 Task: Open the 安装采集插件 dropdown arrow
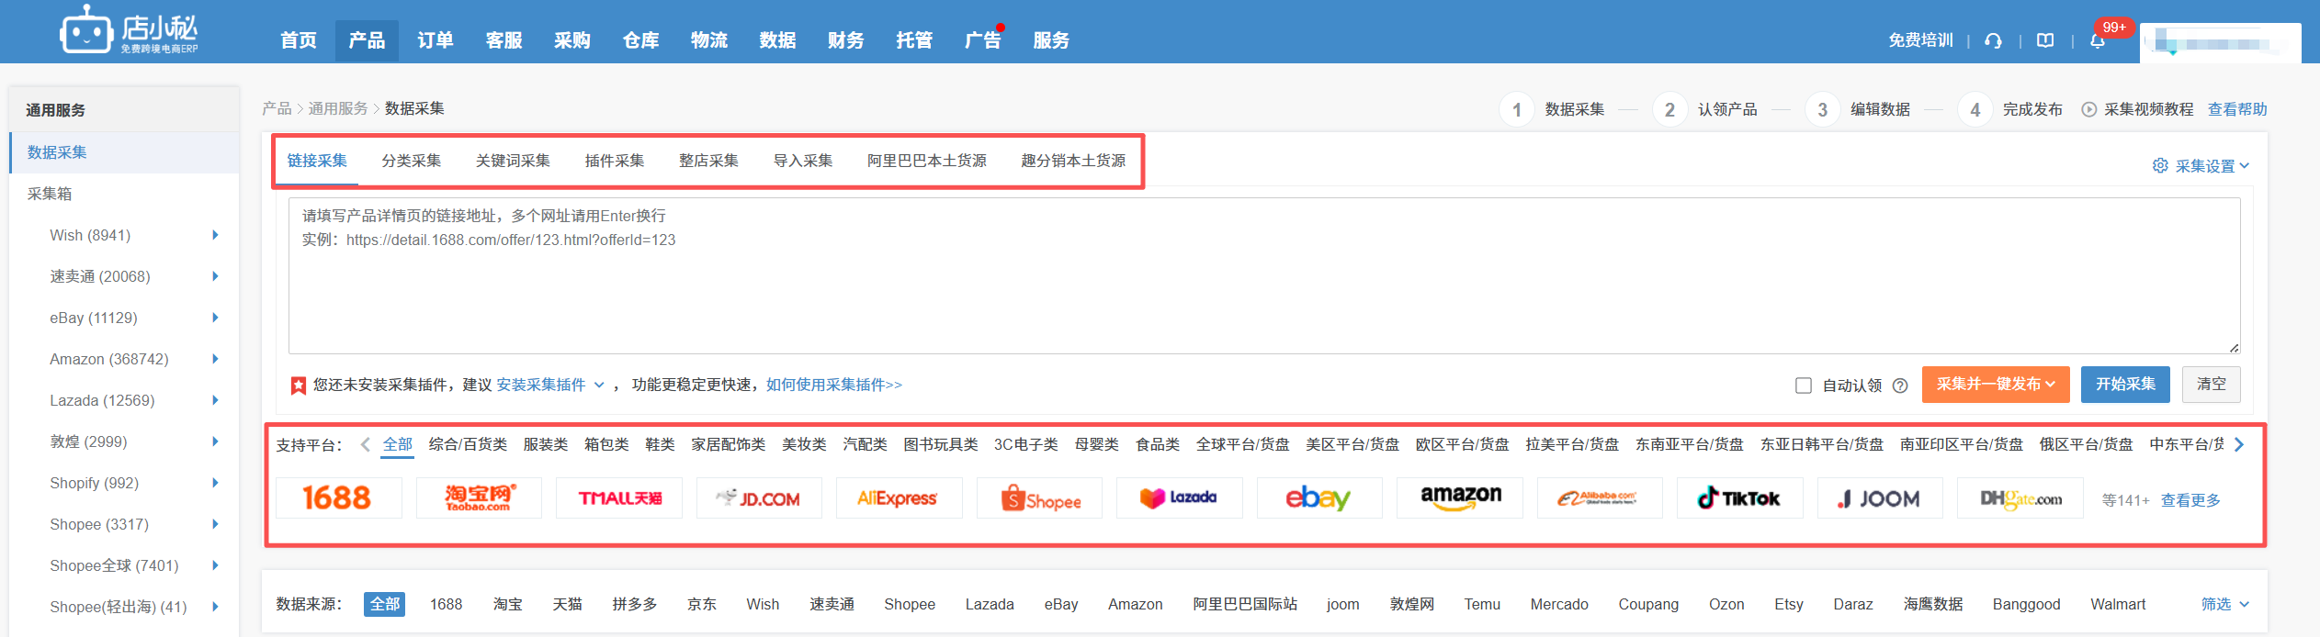tap(599, 385)
